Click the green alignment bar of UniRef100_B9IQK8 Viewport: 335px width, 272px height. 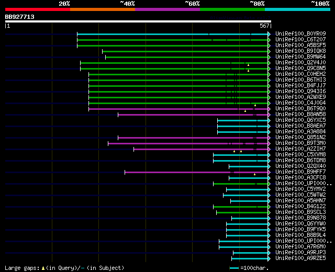click(185, 51)
